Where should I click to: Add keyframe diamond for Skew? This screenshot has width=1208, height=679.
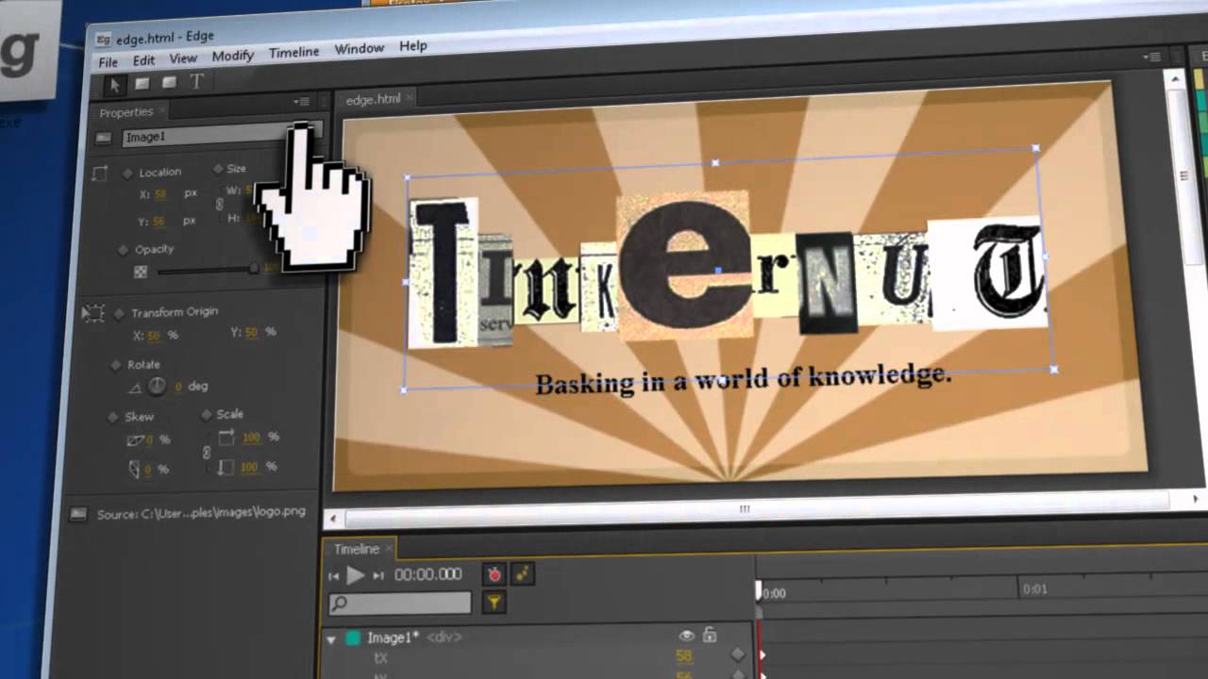coord(113,417)
